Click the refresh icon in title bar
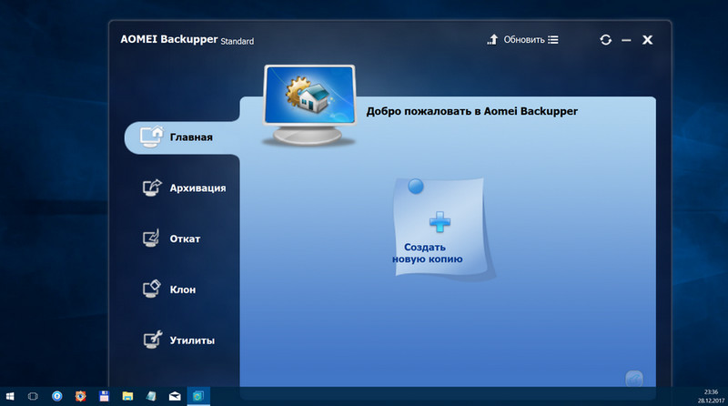 pyautogui.click(x=605, y=40)
